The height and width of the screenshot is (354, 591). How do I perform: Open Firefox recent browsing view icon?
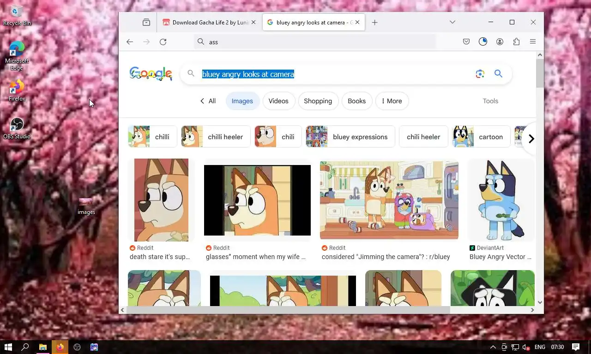click(x=146, y=22)
